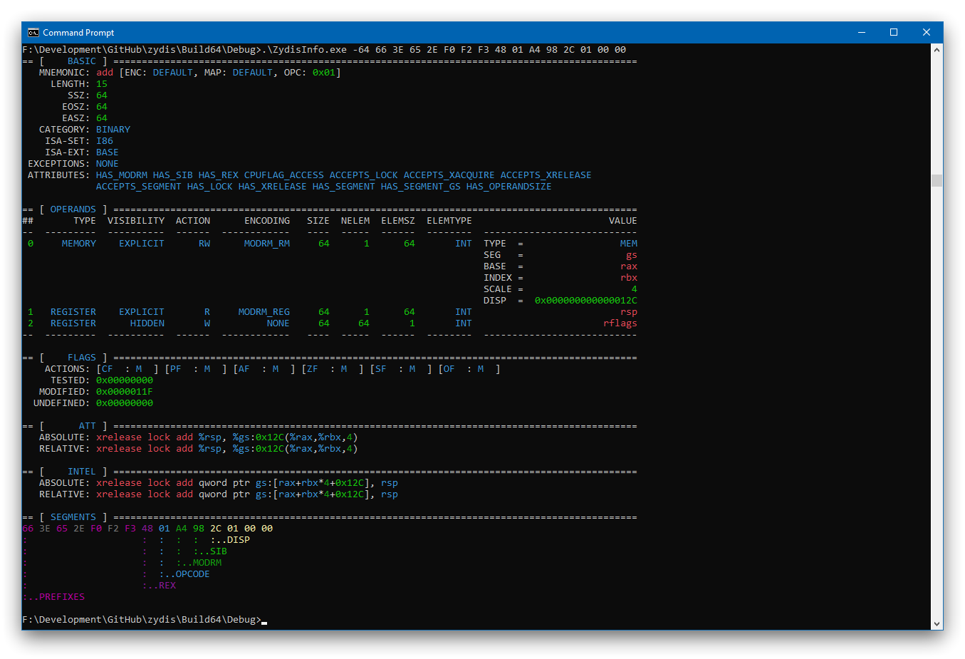Click the ACCEPTS_XACQUIRE attribute text
Screen dimensions: 965x659
449,175
